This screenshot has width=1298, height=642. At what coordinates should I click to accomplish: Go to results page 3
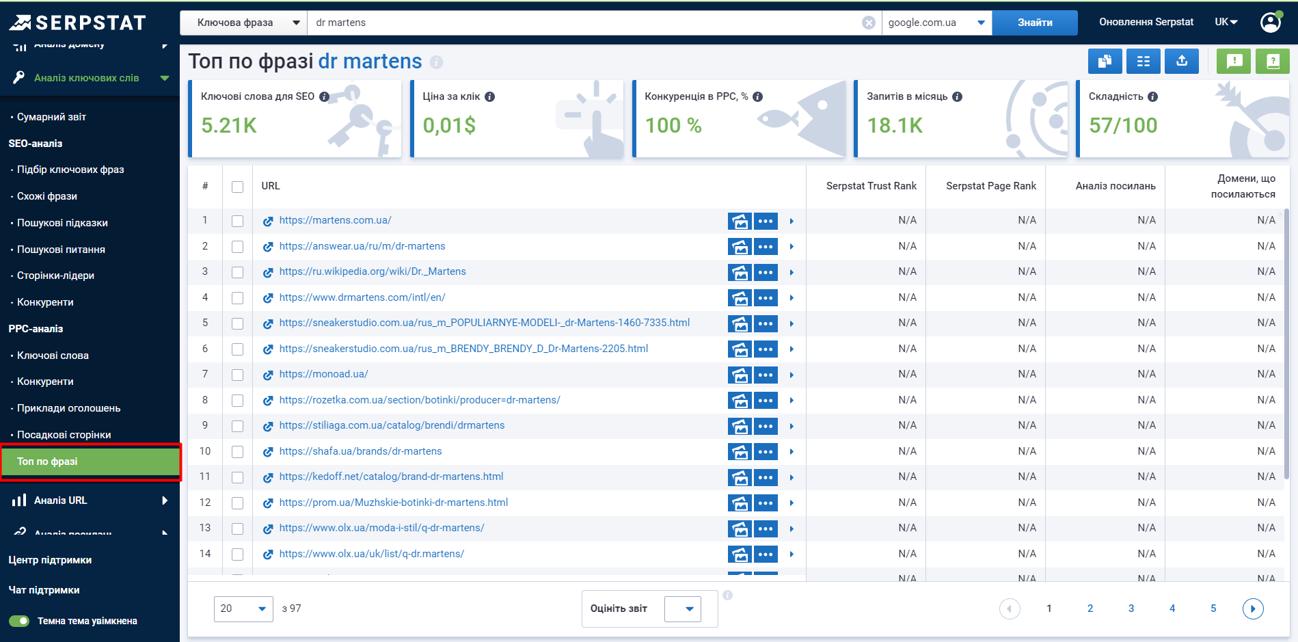tap(1131, 608)
